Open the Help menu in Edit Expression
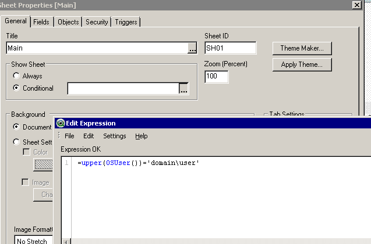This screenshot has height=244, width=371. pyautogui.click(x=142, y=136)
